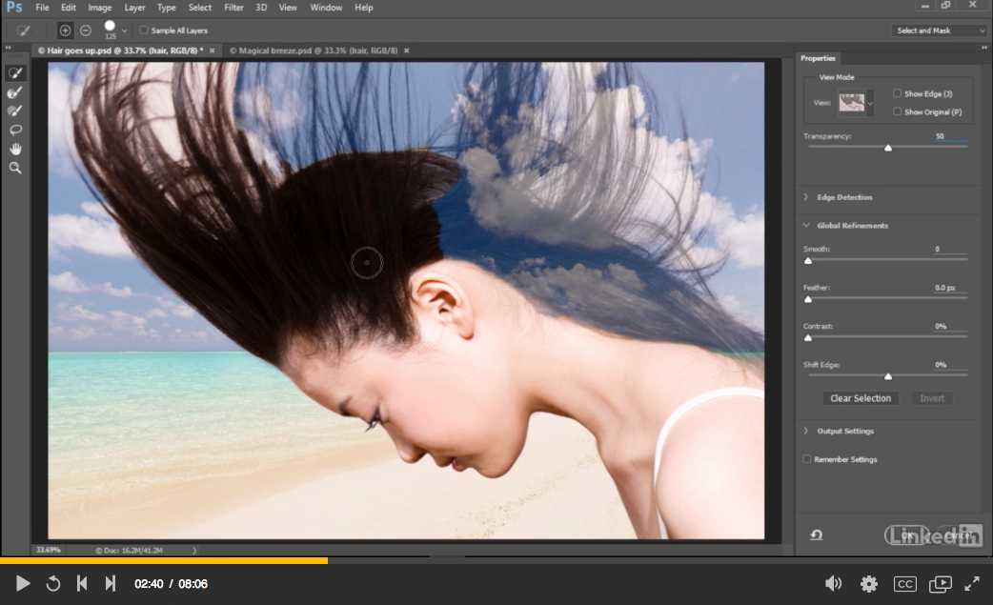Select the Quick Selection tool

coord(15,73)
